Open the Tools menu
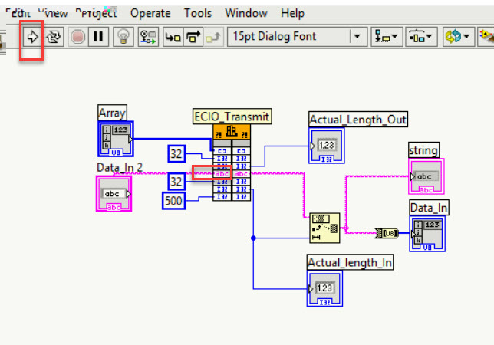 pos(198,13)
